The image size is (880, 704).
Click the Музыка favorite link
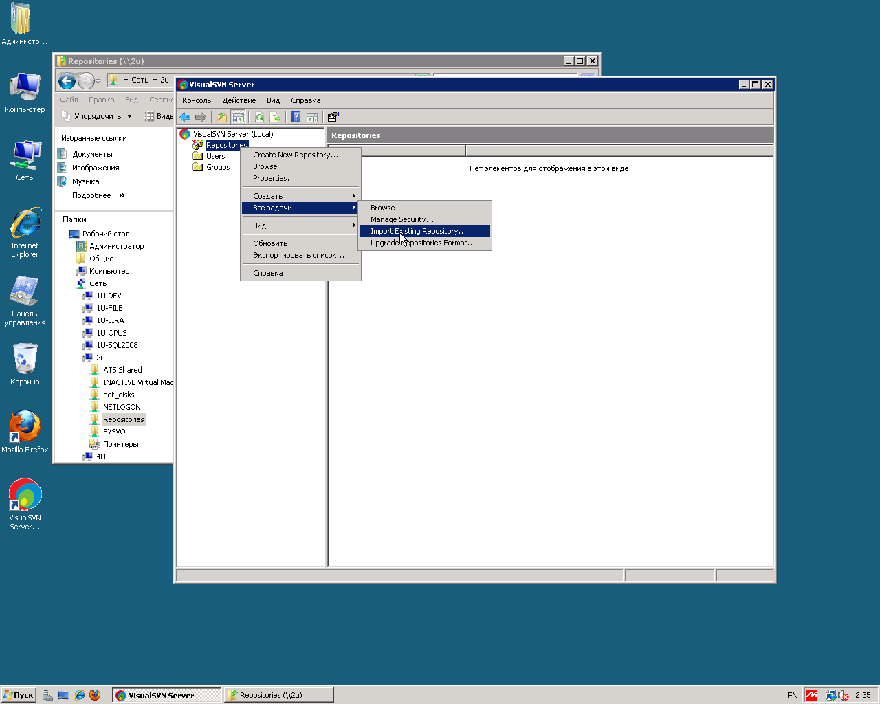(86, 181)
